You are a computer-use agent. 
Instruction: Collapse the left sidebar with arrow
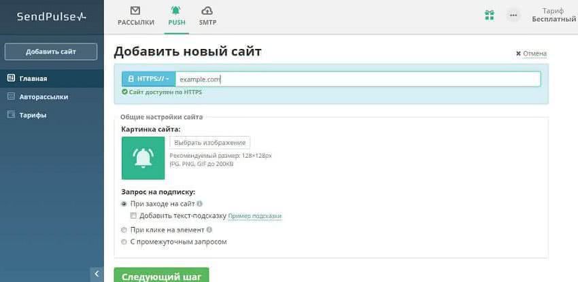96,274
